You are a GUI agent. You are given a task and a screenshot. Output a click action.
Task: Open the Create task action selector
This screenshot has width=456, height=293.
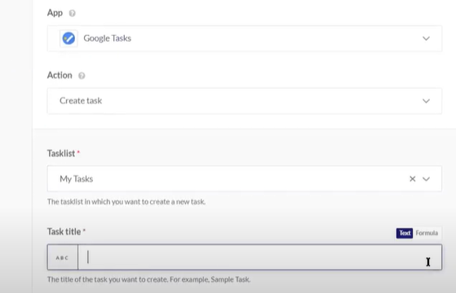click(245, 101)
